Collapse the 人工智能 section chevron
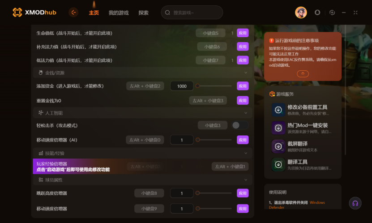Image resolution: width=372 pixels, height=223 pixels. (x=246, y=113)
